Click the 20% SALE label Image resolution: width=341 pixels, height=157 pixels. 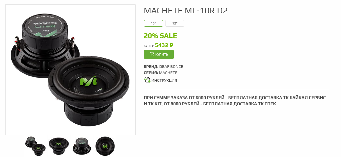coord(160,36)
